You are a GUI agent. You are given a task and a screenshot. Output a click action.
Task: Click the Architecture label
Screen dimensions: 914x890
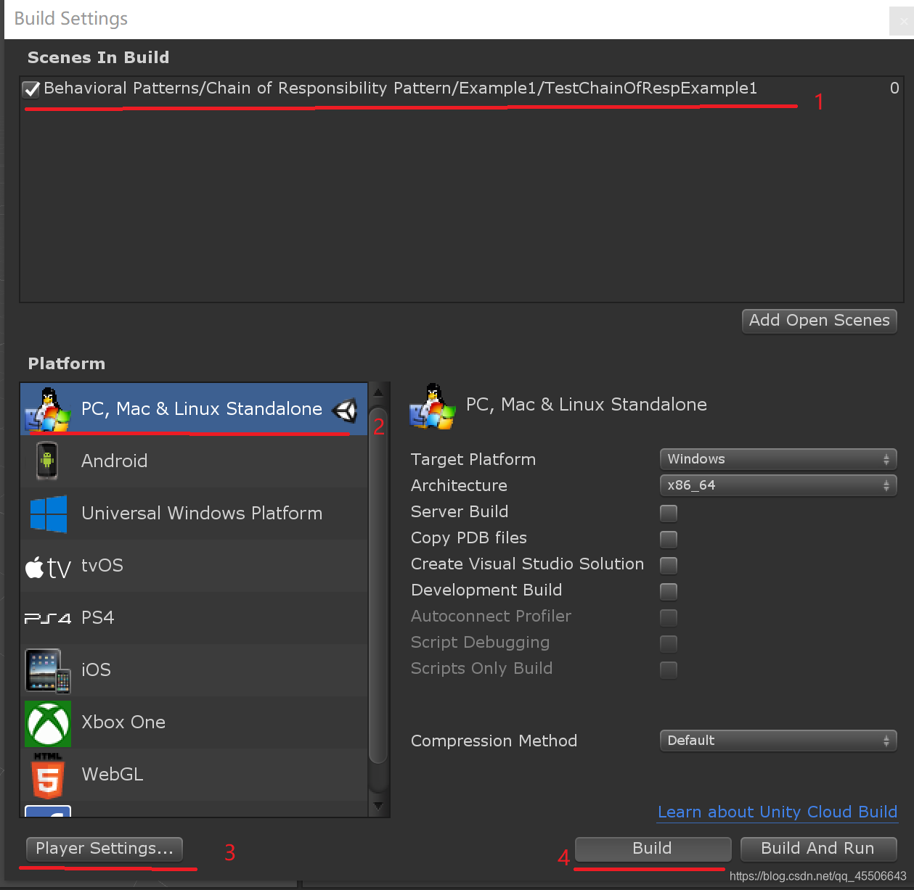[459, 486]
